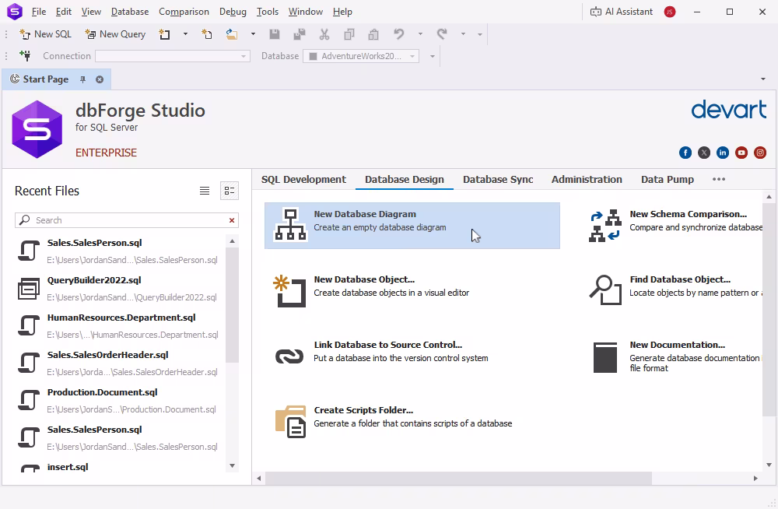Viewport: 778px width, 509px height.
Task: Click the New SQL toolbar button
Action: point(45,34)
